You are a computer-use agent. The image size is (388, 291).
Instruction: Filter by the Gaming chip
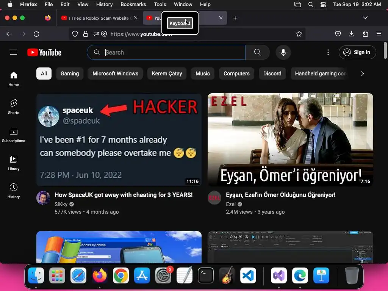coord(70,74)
